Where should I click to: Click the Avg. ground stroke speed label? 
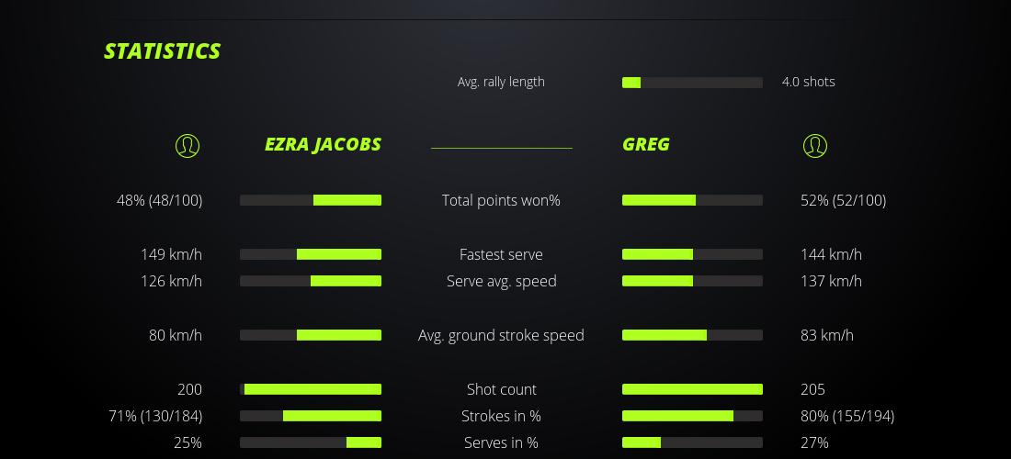501,335
